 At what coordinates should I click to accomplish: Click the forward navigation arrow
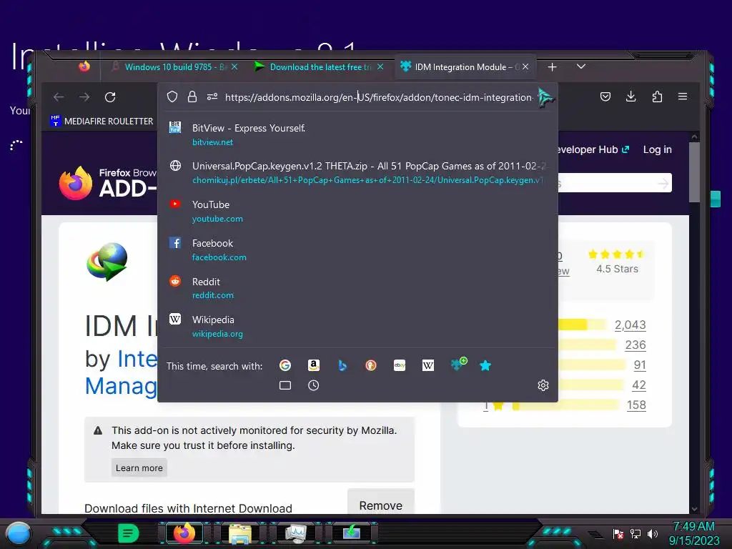[x=84, y=97]
